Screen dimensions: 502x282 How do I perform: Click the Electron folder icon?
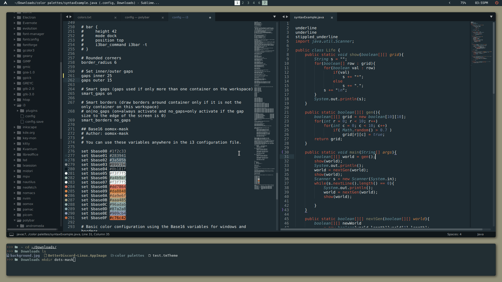click(19, 17)
